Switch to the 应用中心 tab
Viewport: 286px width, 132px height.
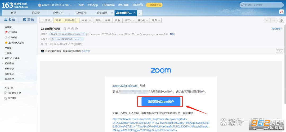point(58,13)
